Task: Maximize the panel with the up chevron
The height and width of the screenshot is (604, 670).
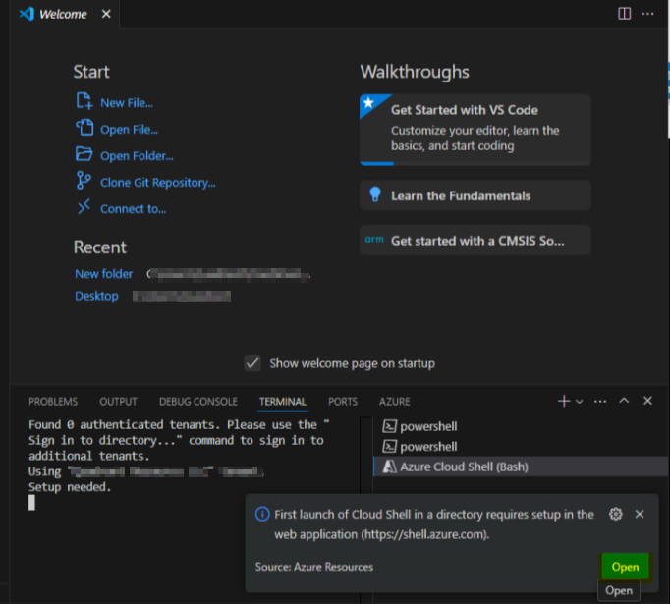Action: point(624,401)
